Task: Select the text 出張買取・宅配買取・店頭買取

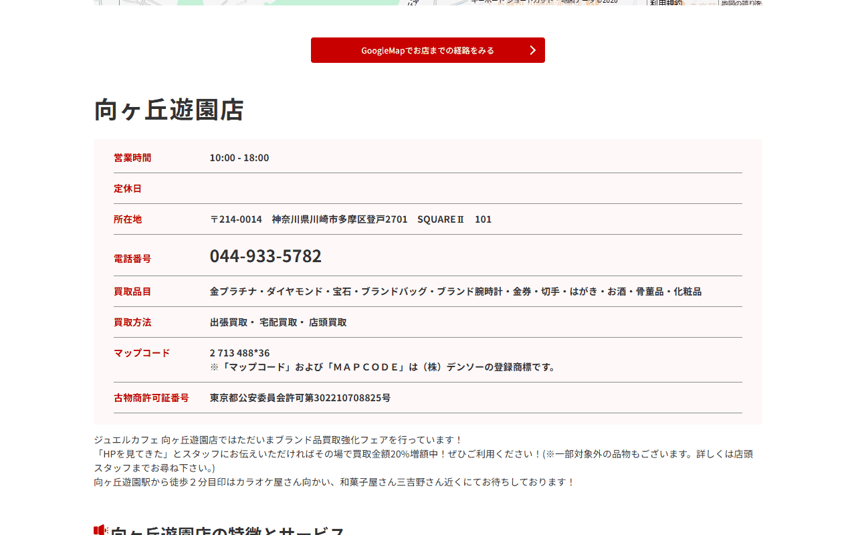Action: (x=278, y=322)
